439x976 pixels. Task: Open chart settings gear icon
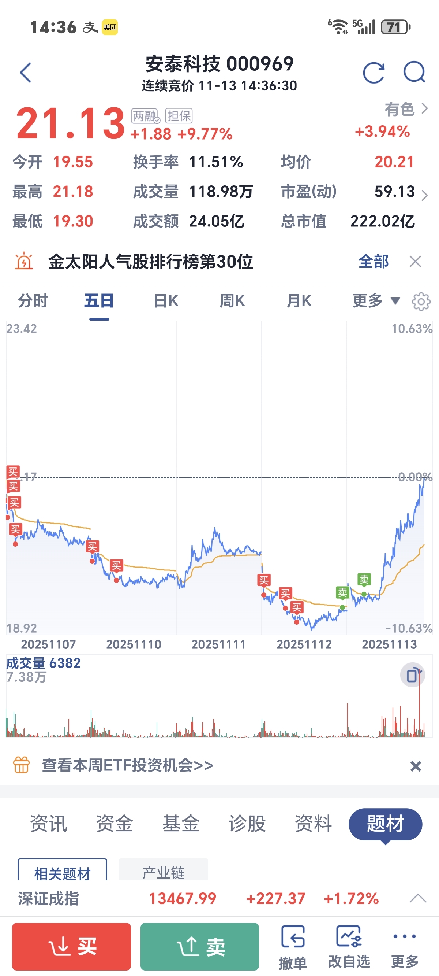tap(421, 302)
